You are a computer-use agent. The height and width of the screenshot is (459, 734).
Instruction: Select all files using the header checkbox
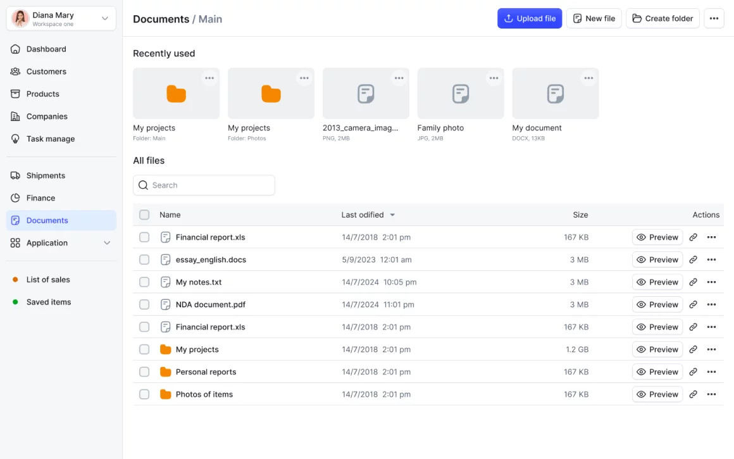(x=144, y=215)
